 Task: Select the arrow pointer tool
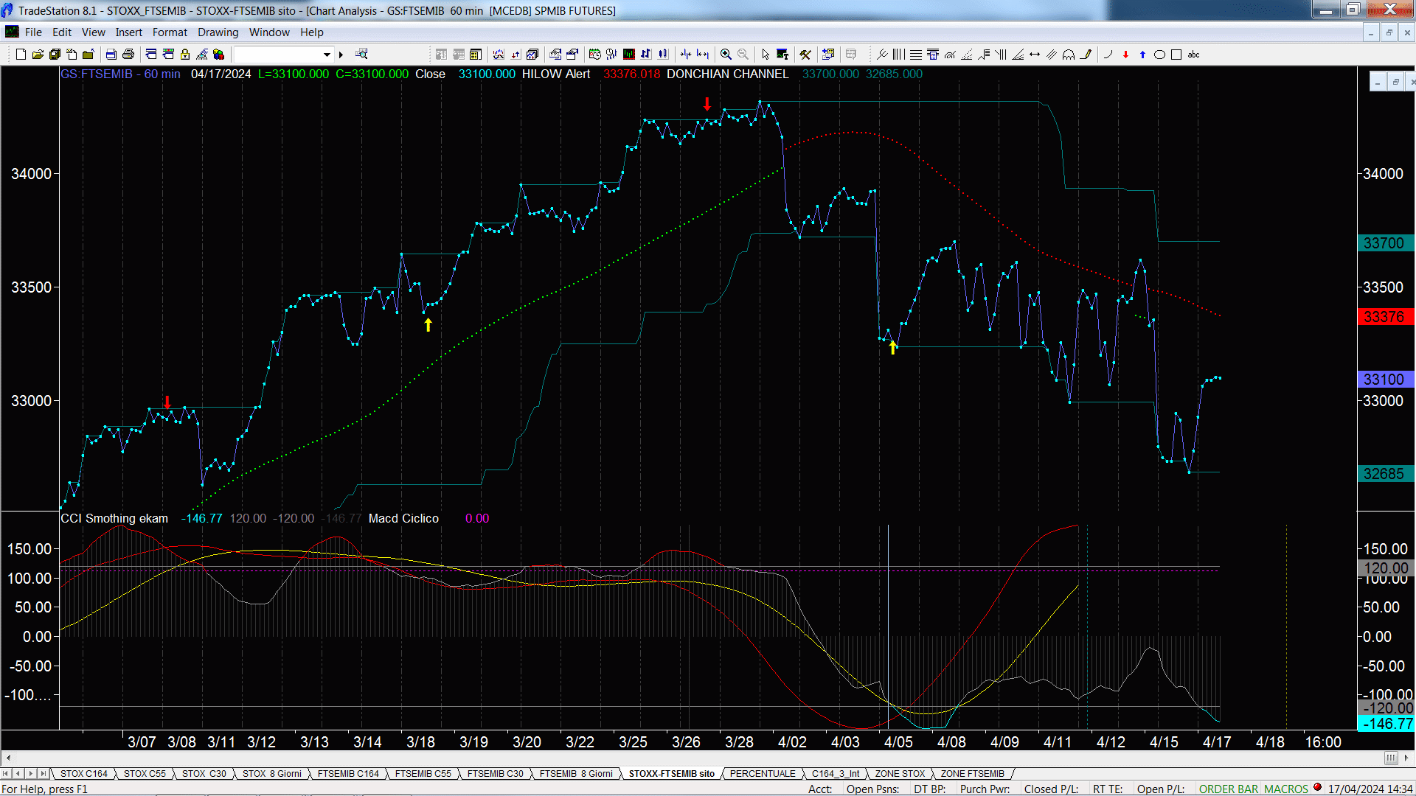pos(766,55)
